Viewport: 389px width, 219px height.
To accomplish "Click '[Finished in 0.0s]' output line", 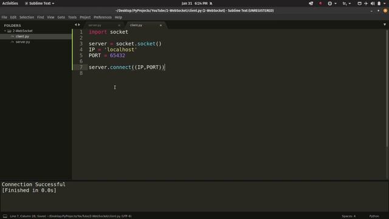I will (x=29, y=190).
